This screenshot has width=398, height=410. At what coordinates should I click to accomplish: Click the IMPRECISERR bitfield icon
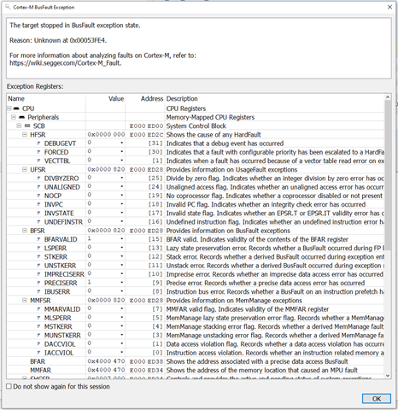[x=38, y=274]
